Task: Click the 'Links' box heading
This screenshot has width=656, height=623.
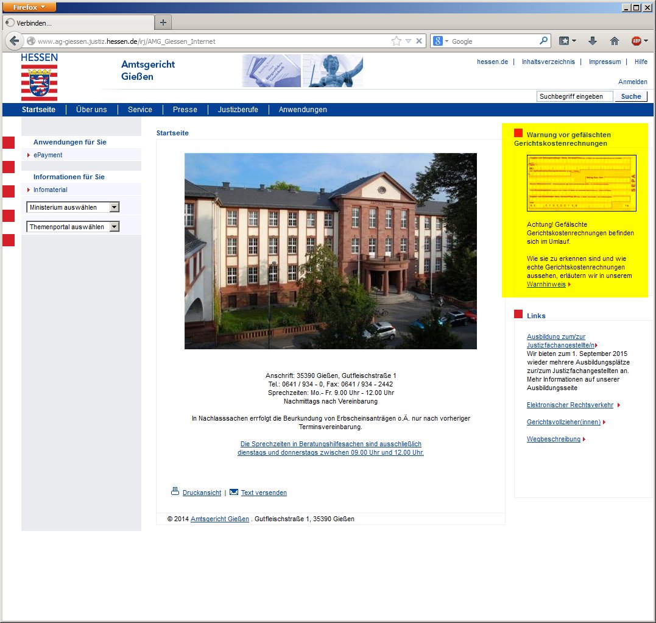Action: pyautogui.click(x=536, y=316)
